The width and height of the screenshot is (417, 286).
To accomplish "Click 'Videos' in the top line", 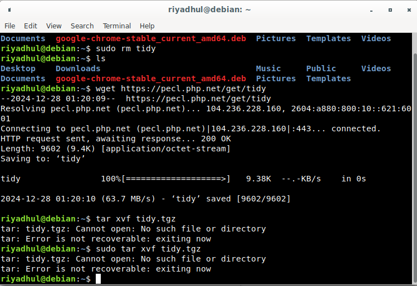I will [376, 38].
